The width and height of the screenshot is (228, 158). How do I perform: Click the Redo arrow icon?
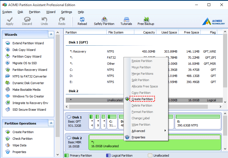62,21
